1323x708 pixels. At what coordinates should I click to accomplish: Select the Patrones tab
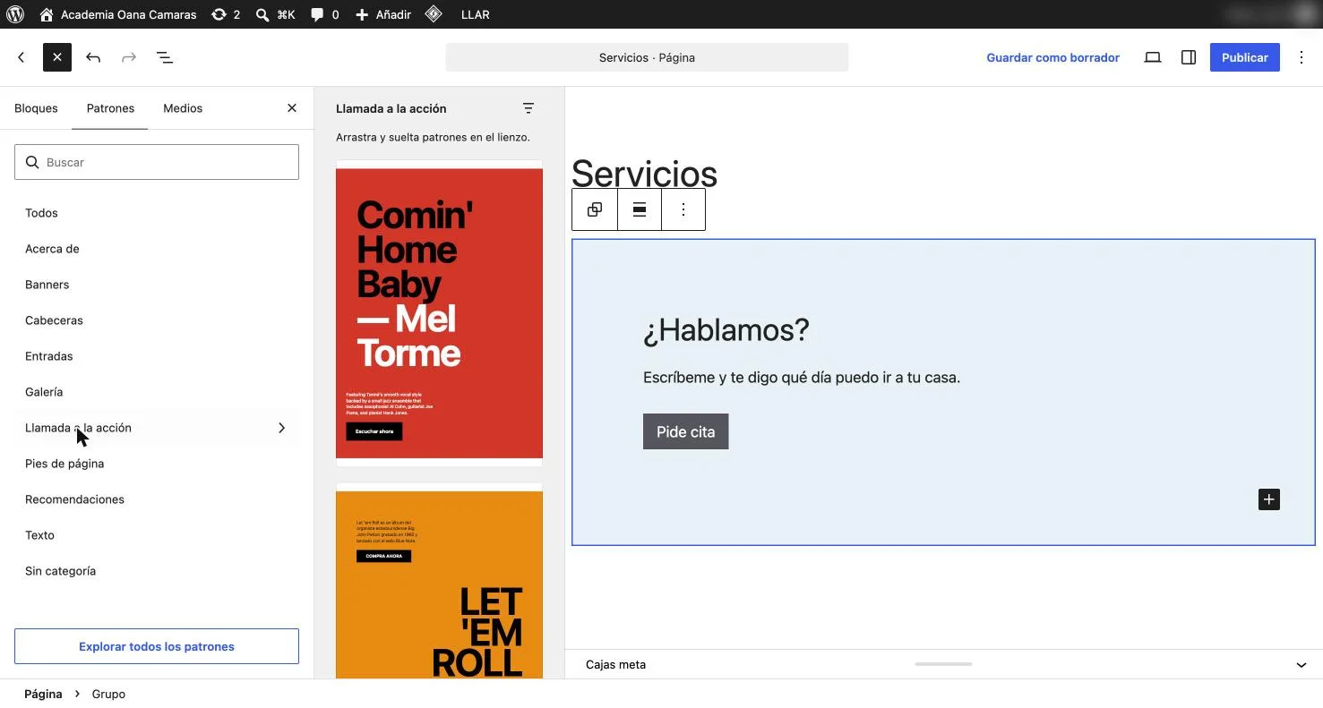110,108
